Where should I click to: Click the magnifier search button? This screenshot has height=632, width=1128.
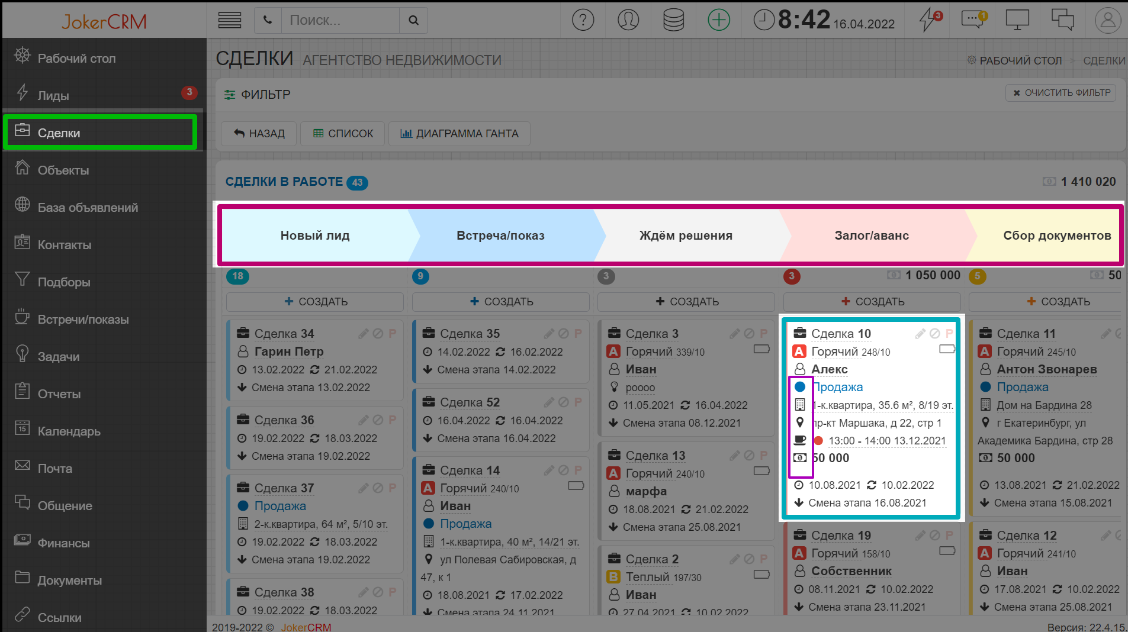(x=413, y=20)
